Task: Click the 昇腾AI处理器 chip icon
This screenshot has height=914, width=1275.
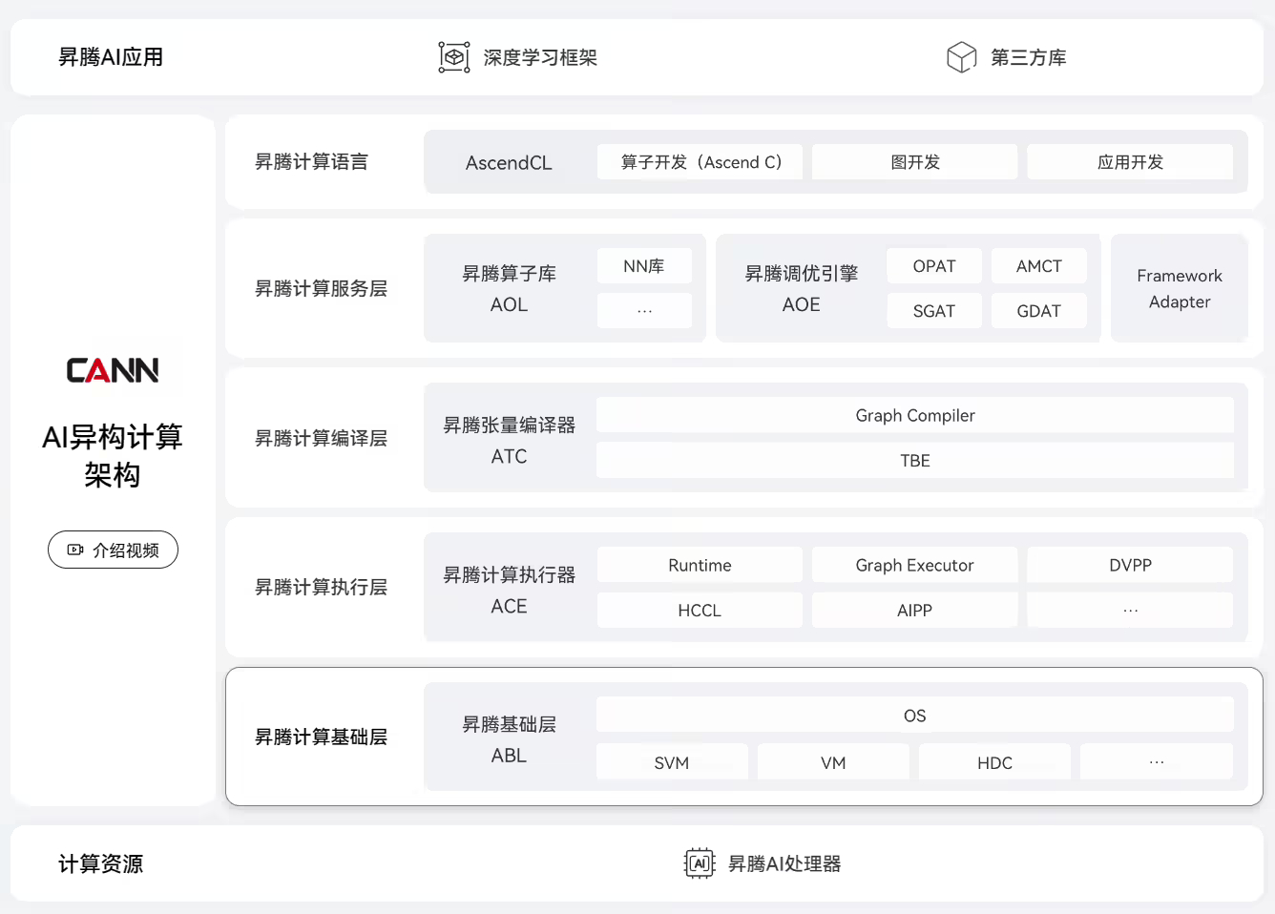Action: click(x=698, y=862)
